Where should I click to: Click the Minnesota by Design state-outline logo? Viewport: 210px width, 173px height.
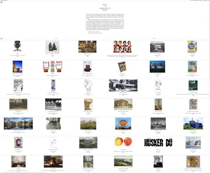105,5
